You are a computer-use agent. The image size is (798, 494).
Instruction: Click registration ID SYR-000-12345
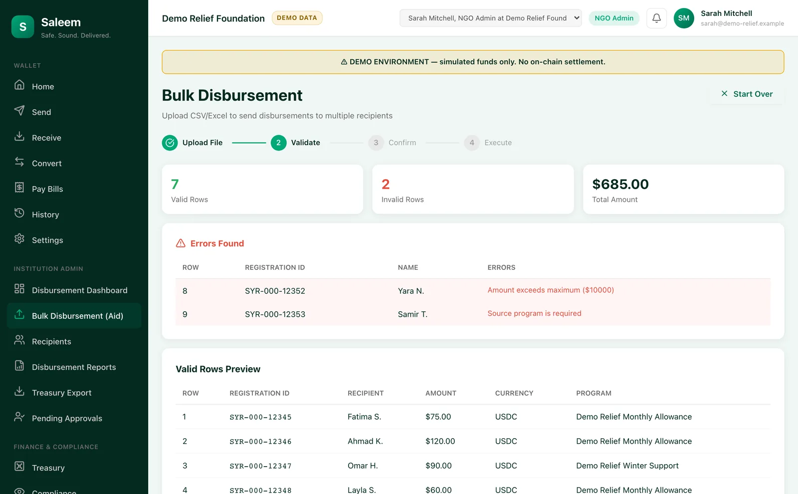(x=260, y=417)
